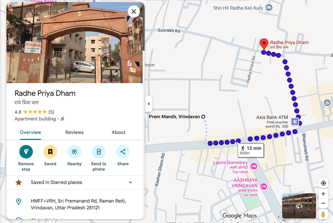
Task: Open Nearby places search
Action: [x=74, y=152]
